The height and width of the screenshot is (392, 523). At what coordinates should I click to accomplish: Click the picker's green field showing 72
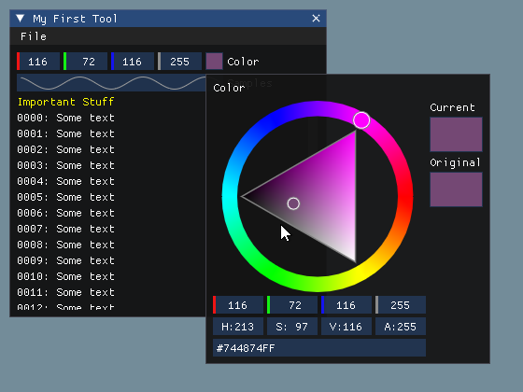[x=292, y=305]
